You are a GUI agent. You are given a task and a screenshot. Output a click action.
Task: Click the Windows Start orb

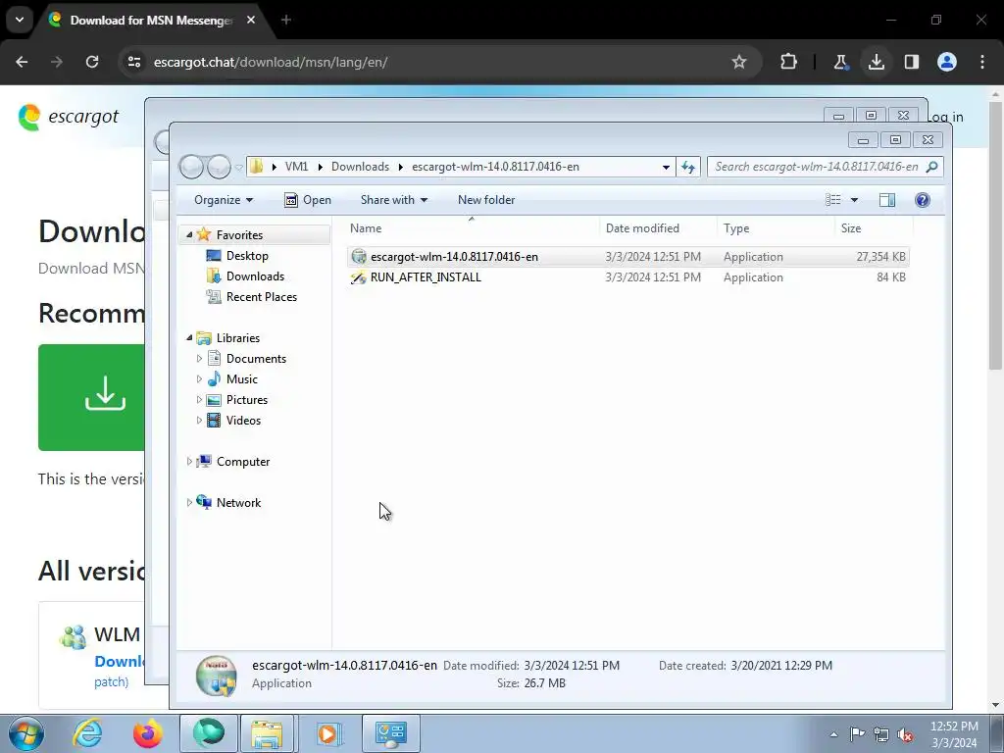tap(26, 733)
